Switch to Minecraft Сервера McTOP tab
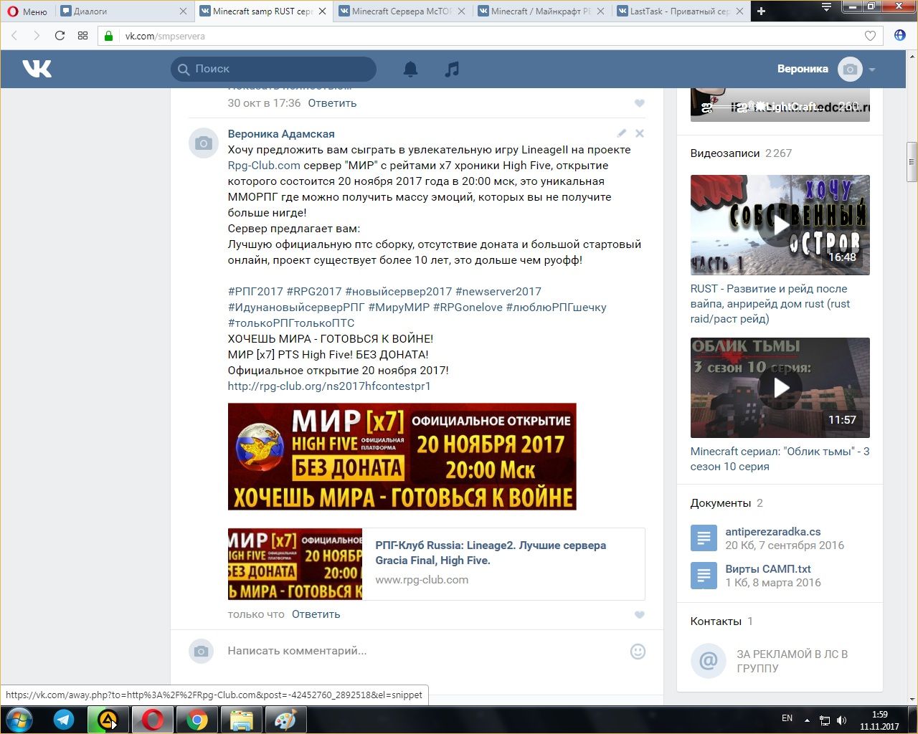This screenshot has height=734, width=918. [x=402, y=11]
